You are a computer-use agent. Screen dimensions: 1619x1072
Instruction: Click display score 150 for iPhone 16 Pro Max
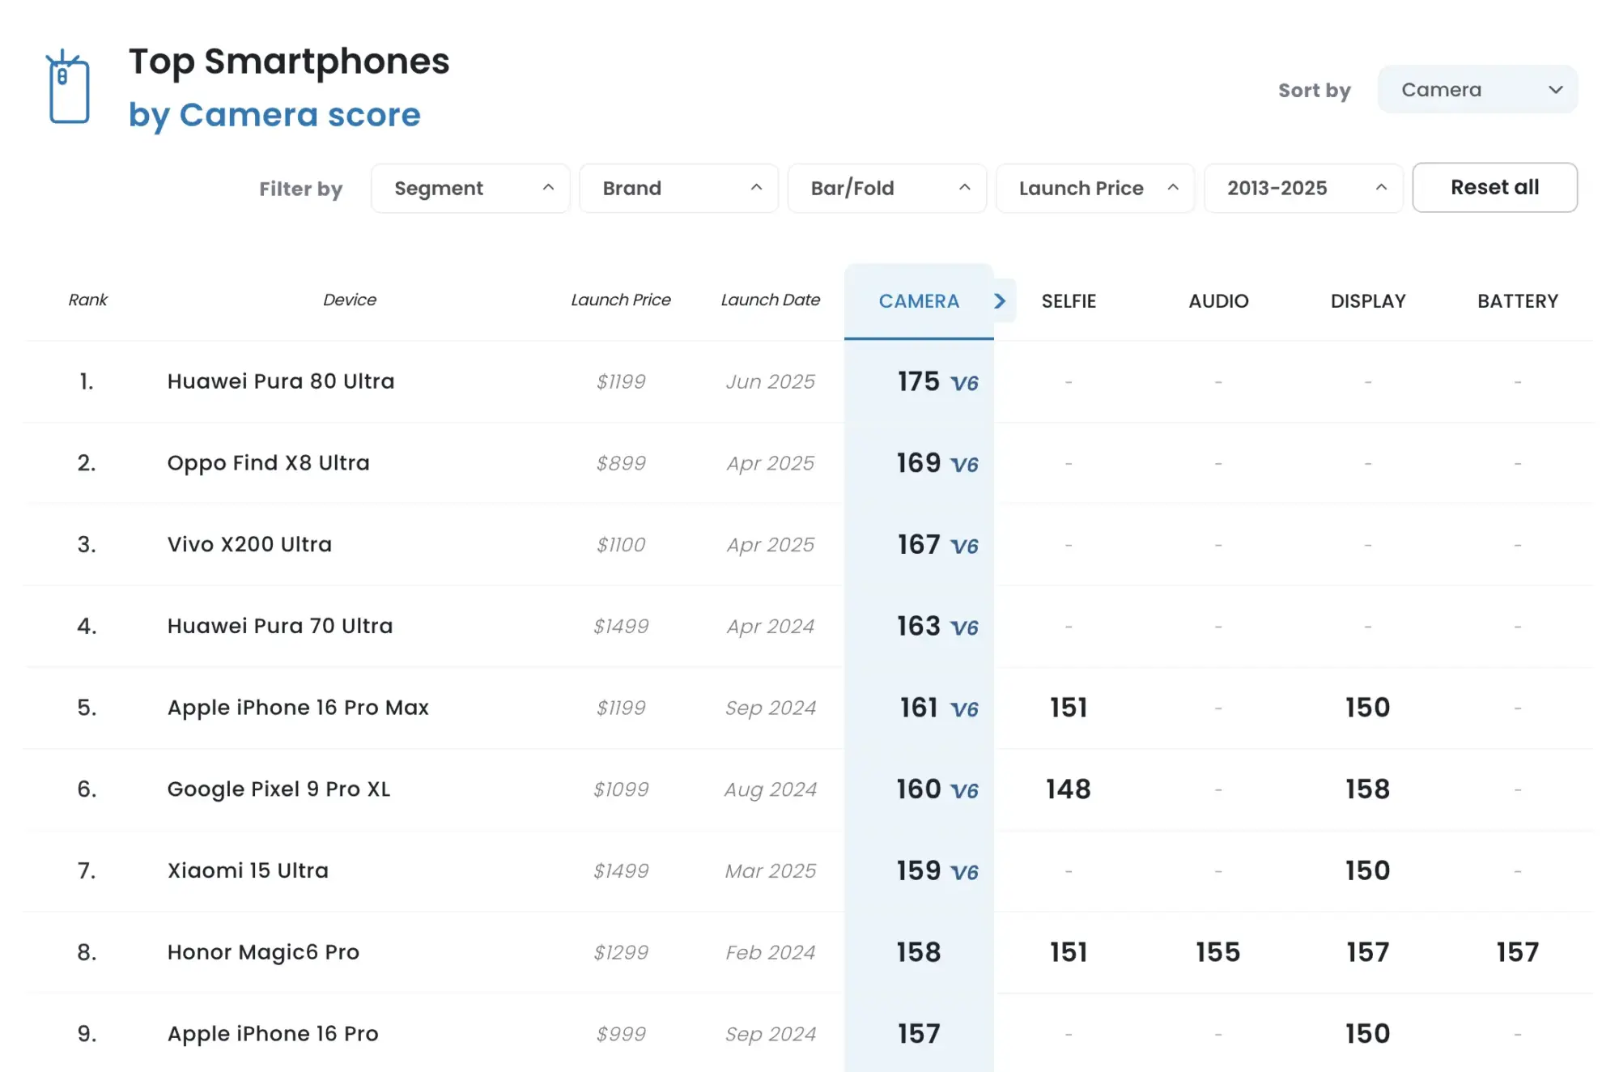pos(1368,708)
